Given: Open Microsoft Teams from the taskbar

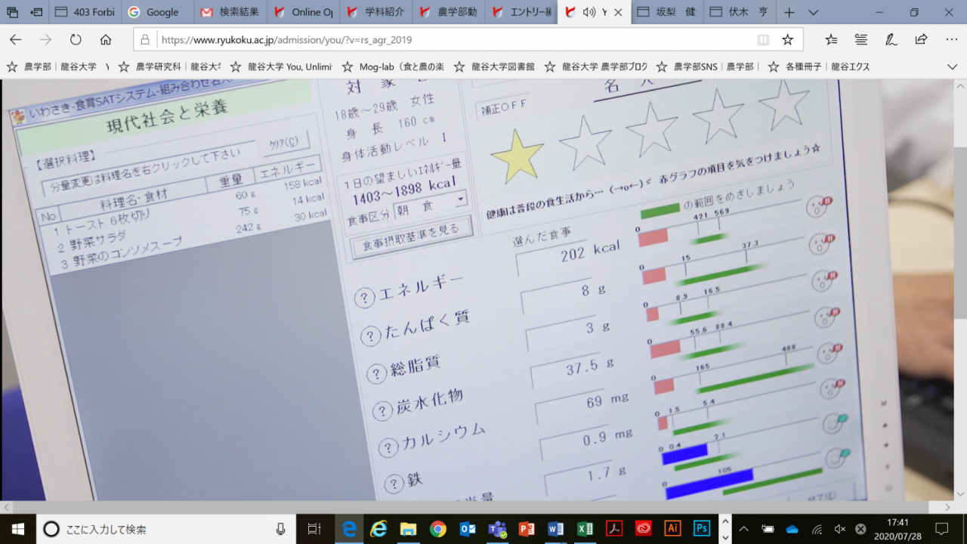Looking at the screenshot, I should pos(496,529).
